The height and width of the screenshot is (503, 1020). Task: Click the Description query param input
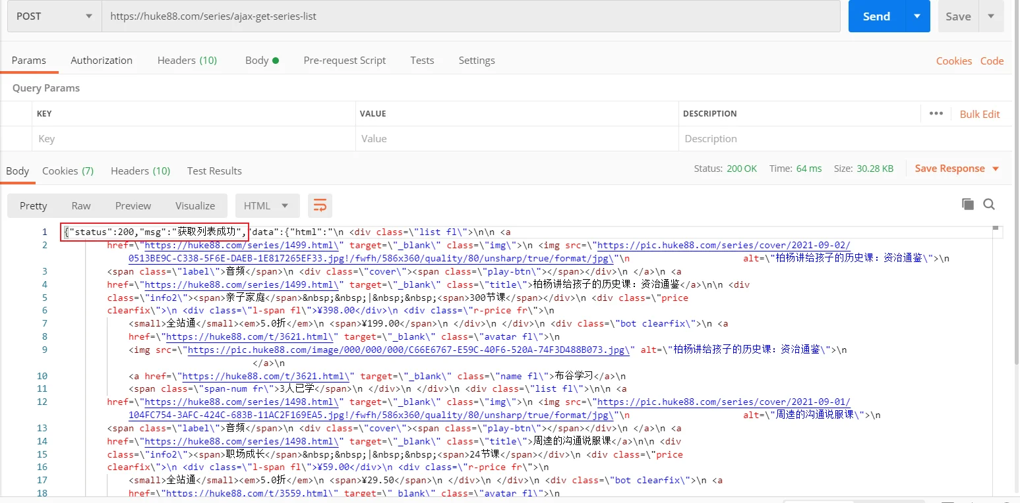tap(845, 138)
